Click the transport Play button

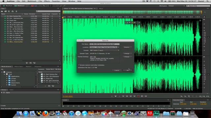(116, 96)
